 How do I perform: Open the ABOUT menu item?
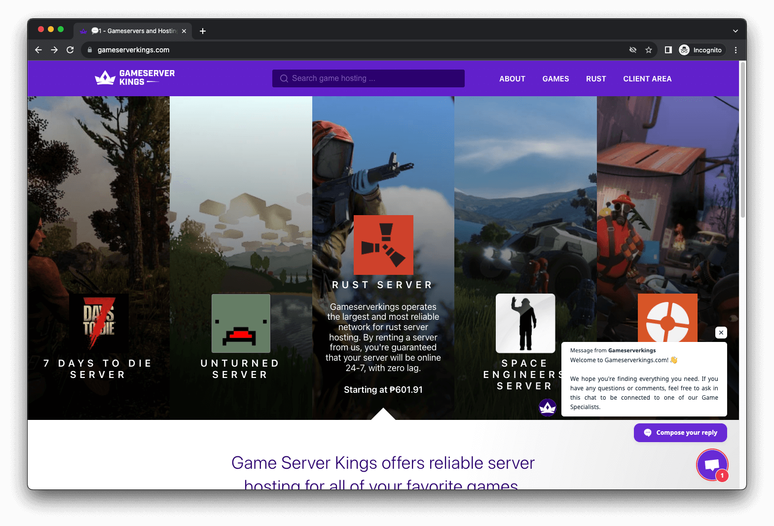[x=512, y=79]
